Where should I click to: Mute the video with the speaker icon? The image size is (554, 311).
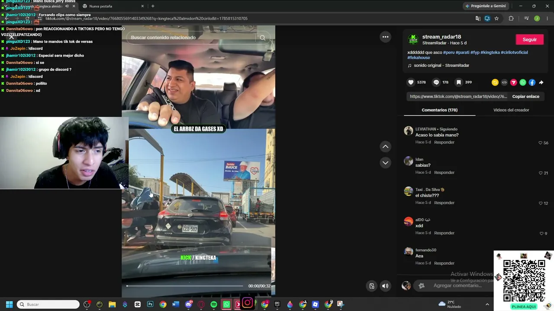coord(385,286)
